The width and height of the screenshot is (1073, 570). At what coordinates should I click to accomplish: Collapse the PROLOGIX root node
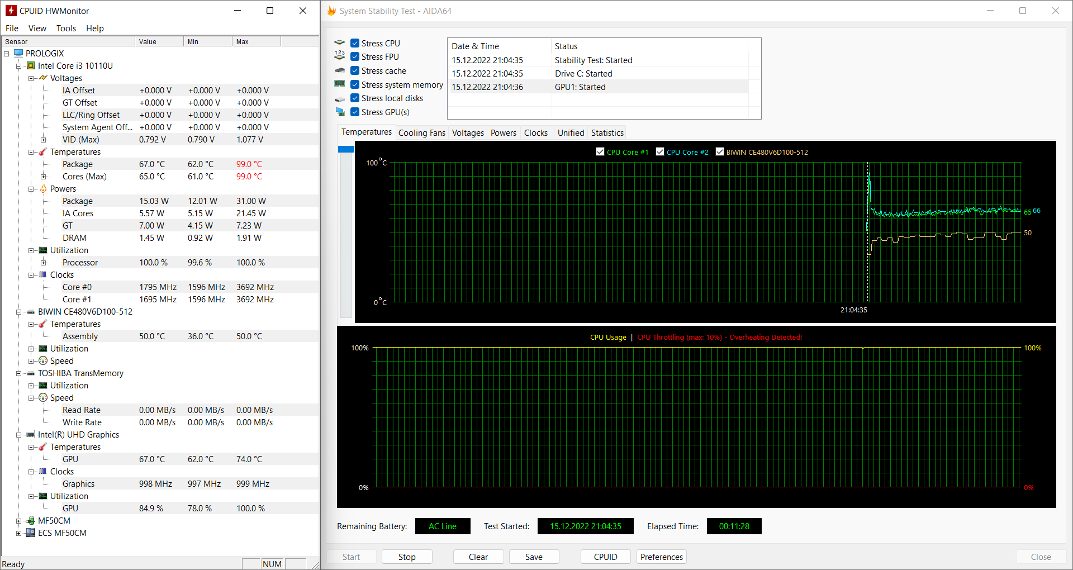7,54
